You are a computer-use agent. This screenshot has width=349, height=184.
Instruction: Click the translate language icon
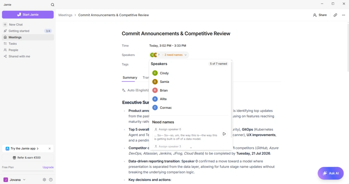pyautogui.click(x=124, y=90)
